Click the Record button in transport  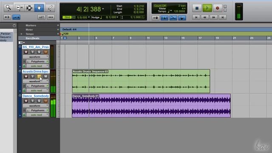point(217,8)
